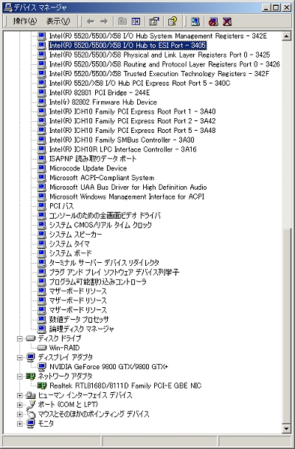Click the forward arrow toolbar button
295x449 pixels.
[104, 21]
